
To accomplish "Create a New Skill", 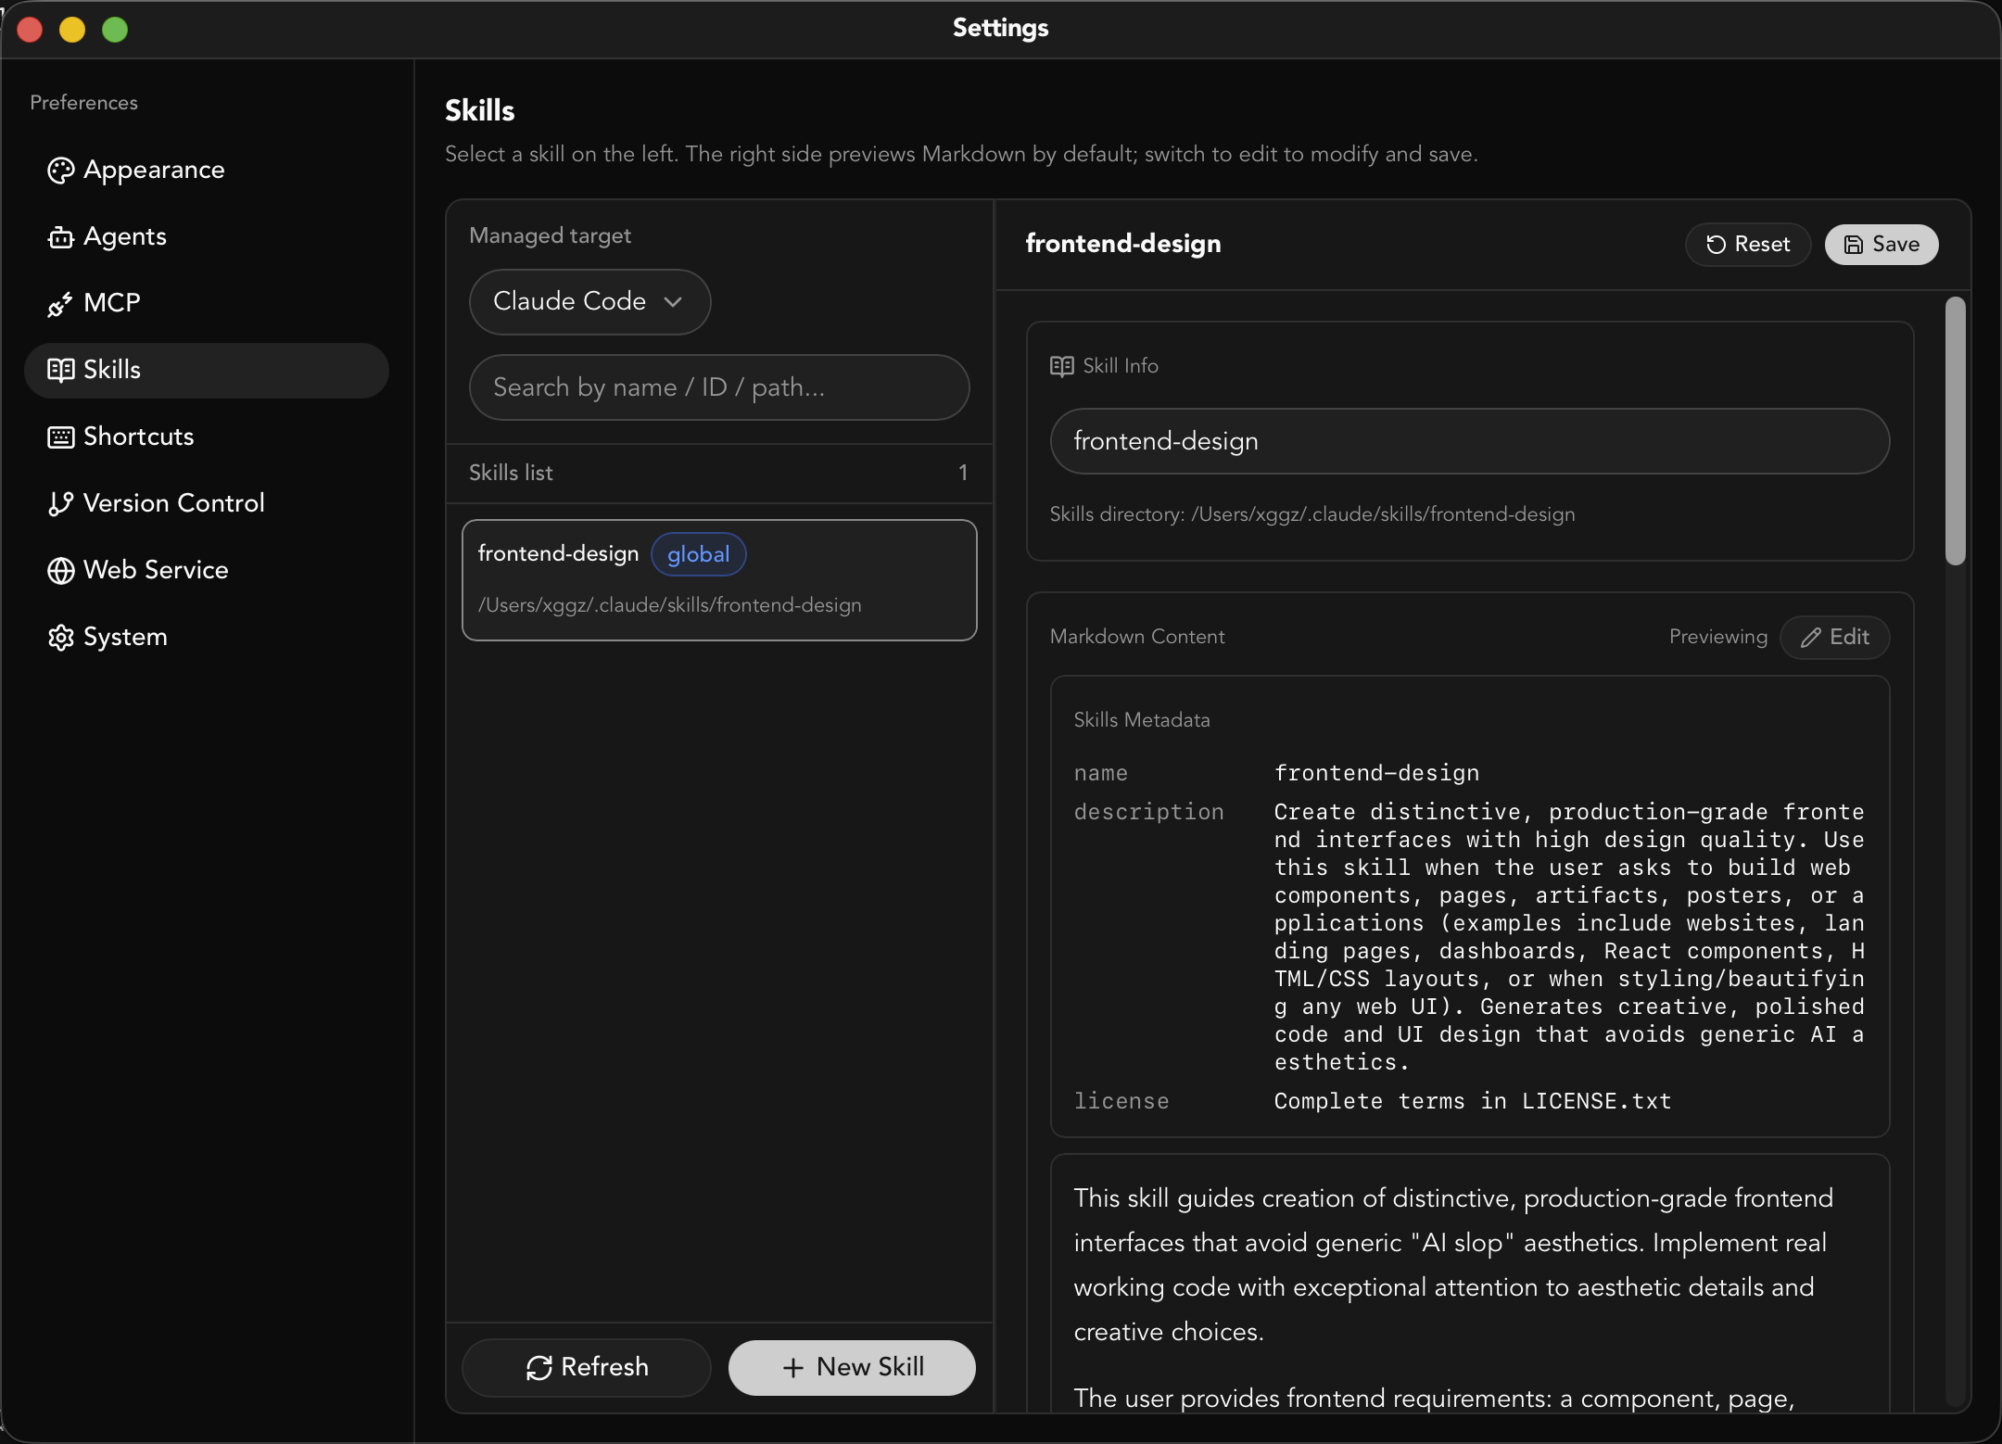I will pyautogui.click(x=852, y=1367).
